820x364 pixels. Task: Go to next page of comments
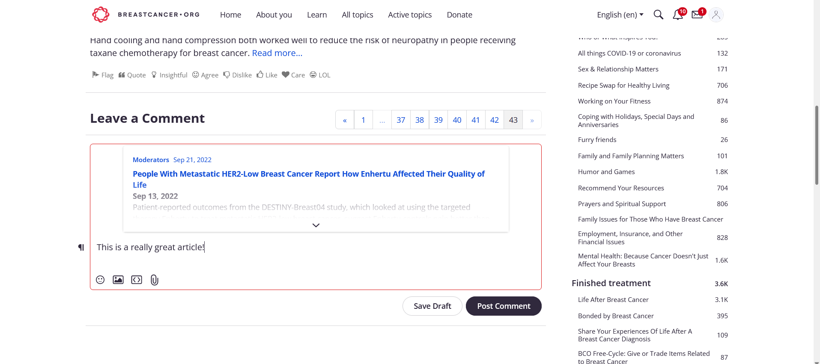point(532,120)
